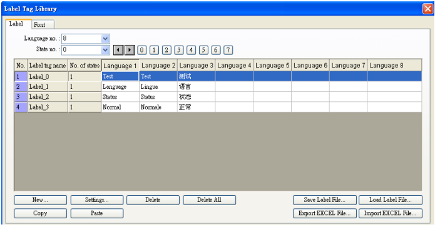Image resolution: width=435 pixels, height=227 pixels.
Task: Open the State no. dropdown
Action: [105, 50]
